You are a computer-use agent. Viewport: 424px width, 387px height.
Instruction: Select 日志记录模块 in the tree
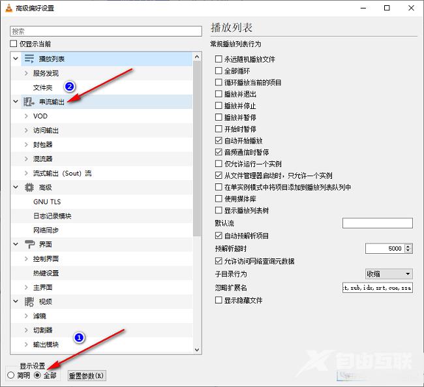[x=52, y=216]
